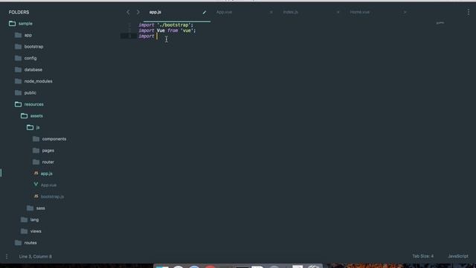Open the sidebar toggle icon in status bar

pyautogui.click(x=7, y=256)
